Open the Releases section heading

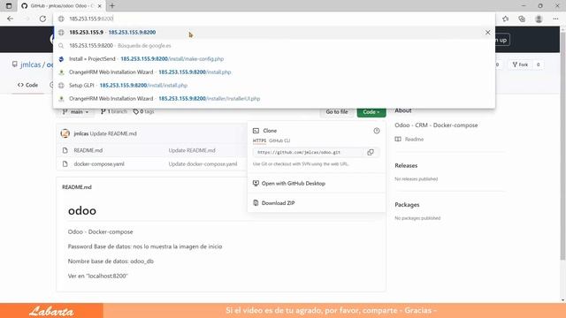406,165
